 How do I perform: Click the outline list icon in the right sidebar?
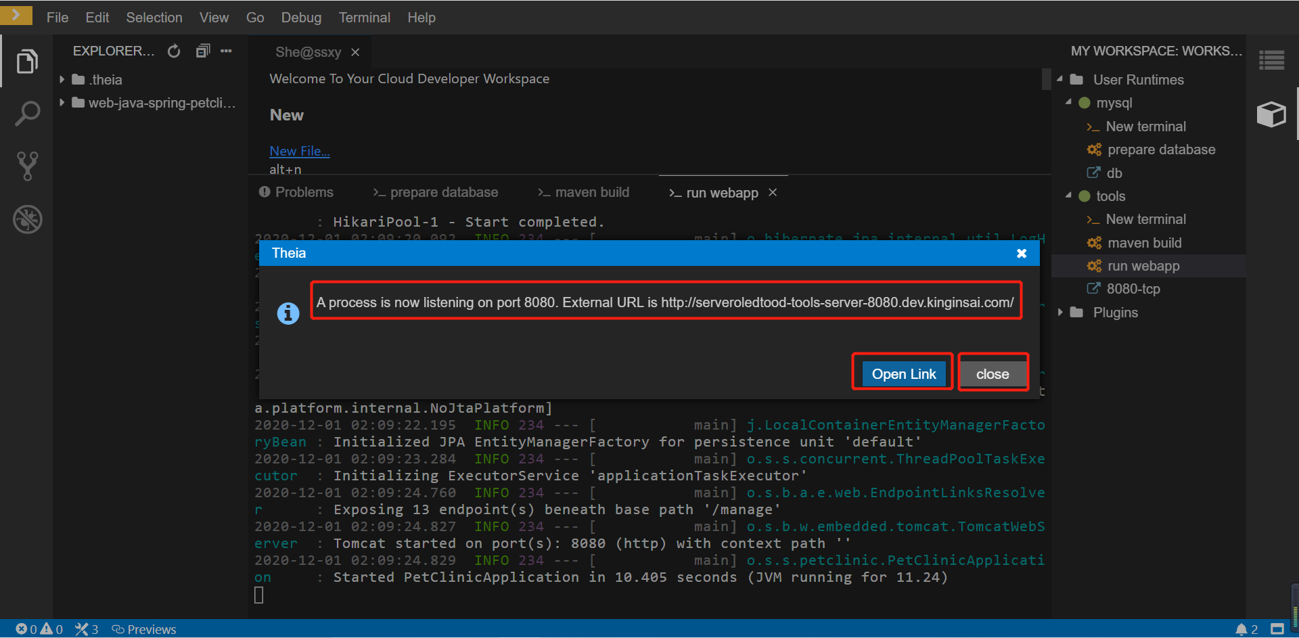(x=1272, y=60)
